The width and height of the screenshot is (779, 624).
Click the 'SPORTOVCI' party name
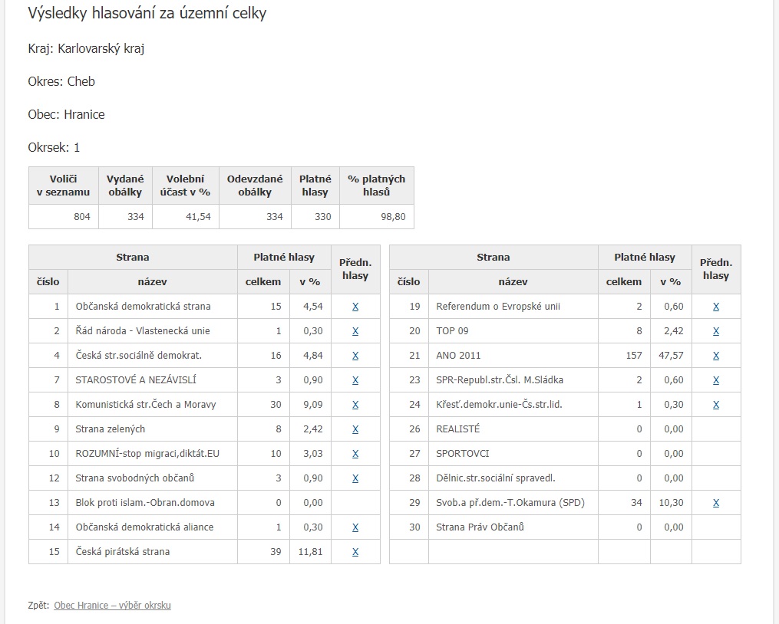(x=463, y=453)
